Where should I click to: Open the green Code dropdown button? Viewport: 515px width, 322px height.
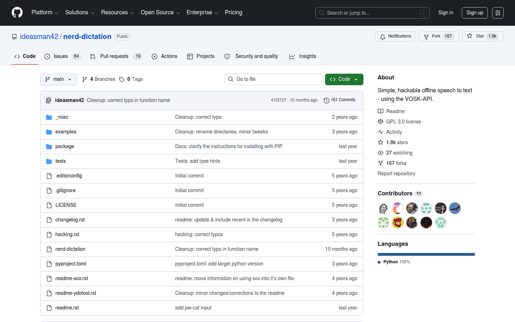(344, 79)
